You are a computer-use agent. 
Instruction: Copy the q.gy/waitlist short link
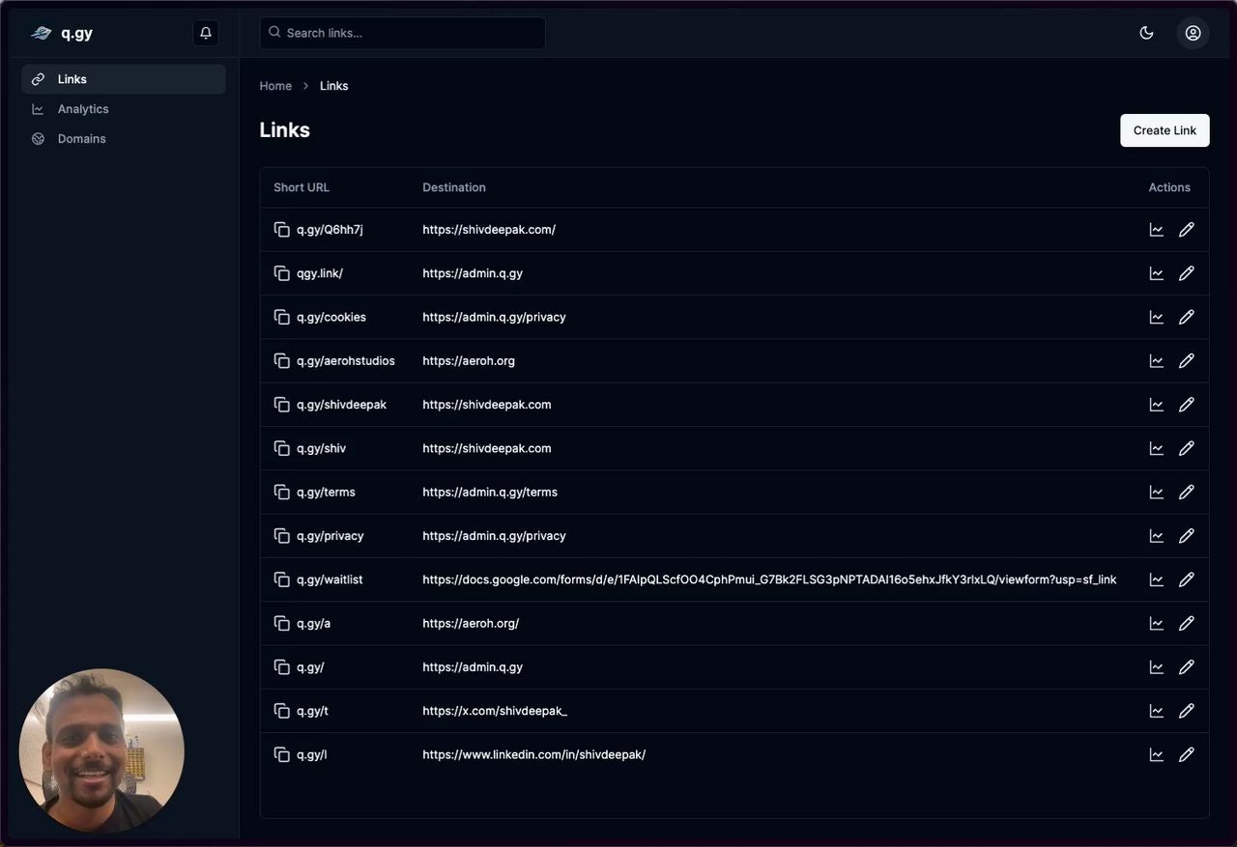tap(281, 579)
